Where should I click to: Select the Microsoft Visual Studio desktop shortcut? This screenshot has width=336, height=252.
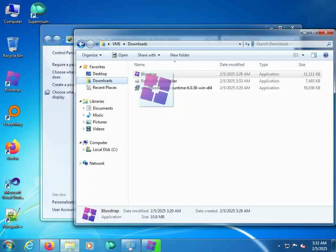coord(13,188)
